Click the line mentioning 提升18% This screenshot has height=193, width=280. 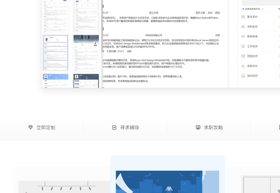point(143,76)
